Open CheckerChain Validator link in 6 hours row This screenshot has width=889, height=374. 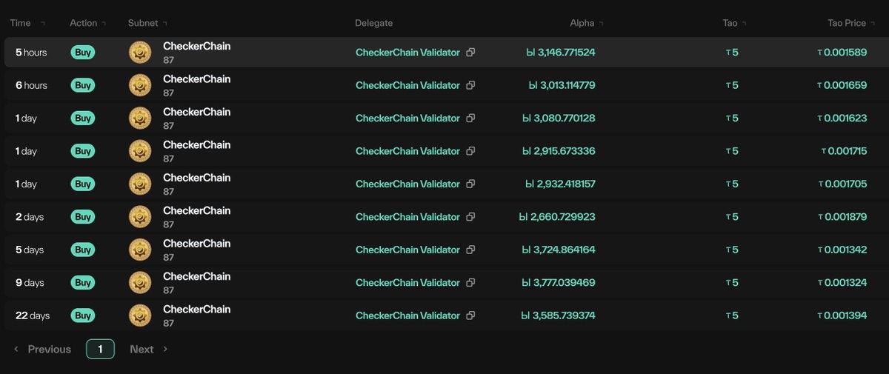tap(407, 85)
